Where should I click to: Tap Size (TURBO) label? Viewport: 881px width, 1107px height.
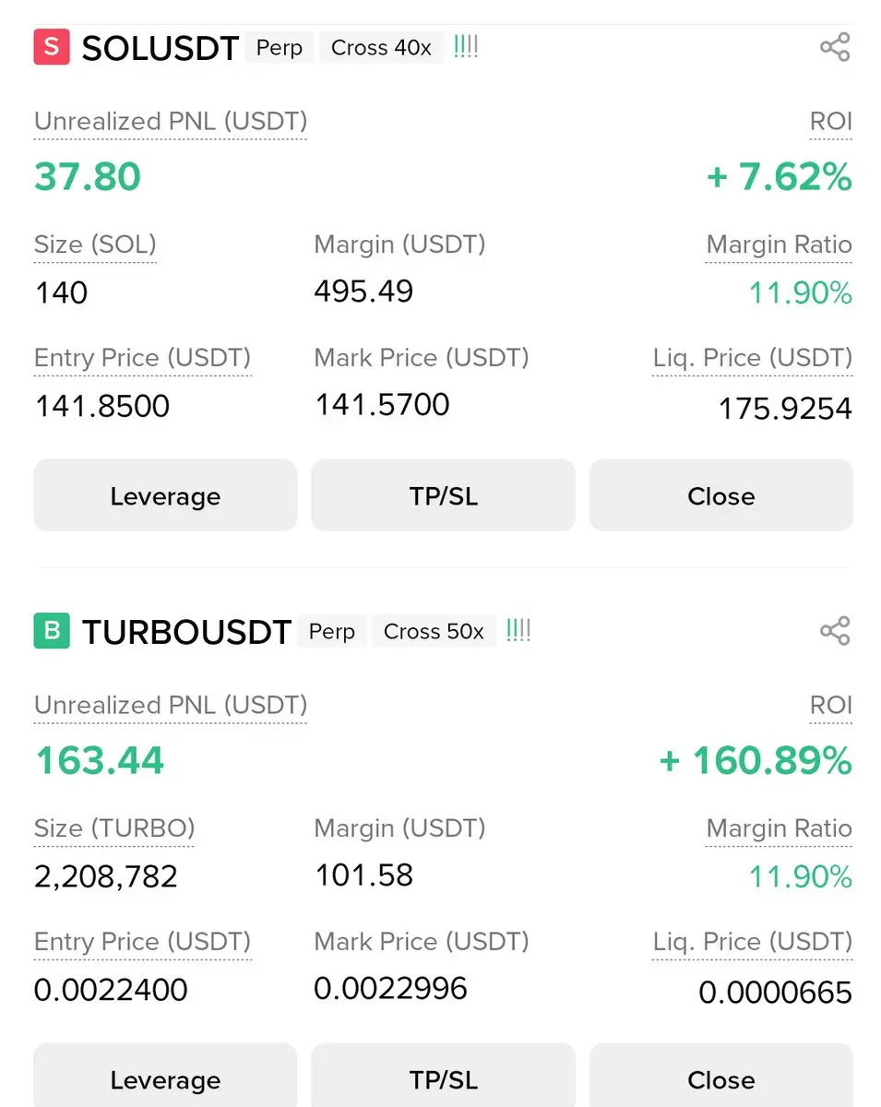(x=114, y=829)
